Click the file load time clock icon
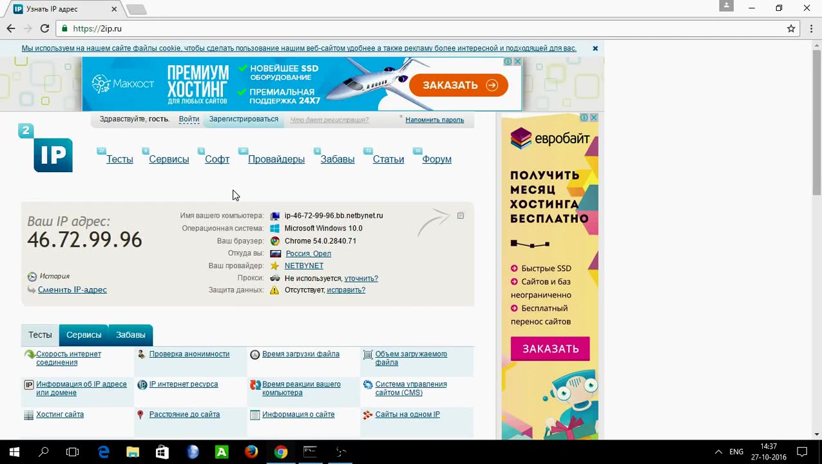The width and height of the screenshot is (822, 464). 255,354
